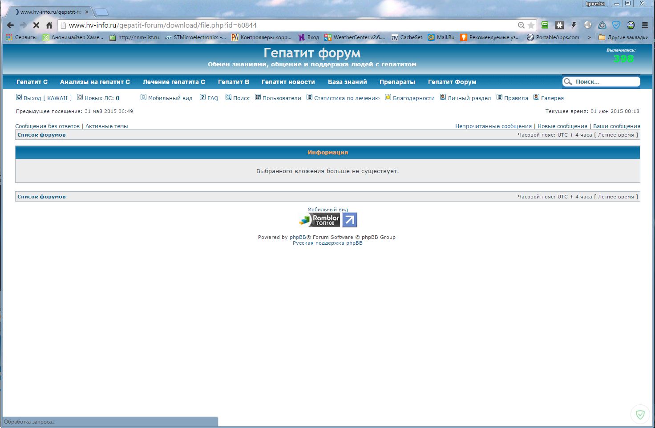Open the Другие закладки bookmarks folder
This screenshot has width=655, height=428.
click(x=623, y=37)
